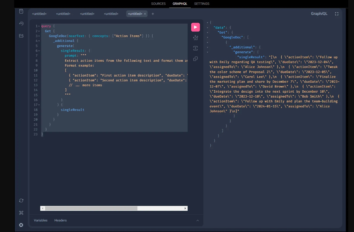Click the horizontal scrollbar thumb of the editor
Viewport: 354px width, 232px height.
pyautogui.click(x=91, y=208)
